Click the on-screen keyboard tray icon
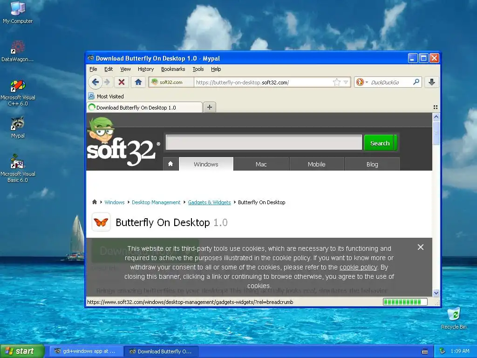The width and height of the screenshot is (477, 358). (x=425, y=351)
